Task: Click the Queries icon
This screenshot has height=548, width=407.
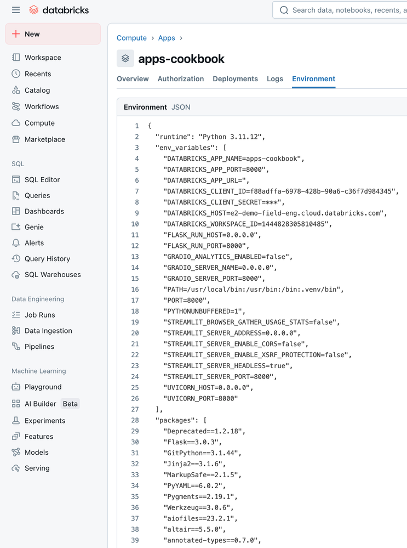Action: pos(16,195)
